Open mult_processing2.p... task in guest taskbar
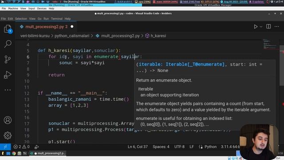This screenshot has height=160, width=284. point(48,153)
